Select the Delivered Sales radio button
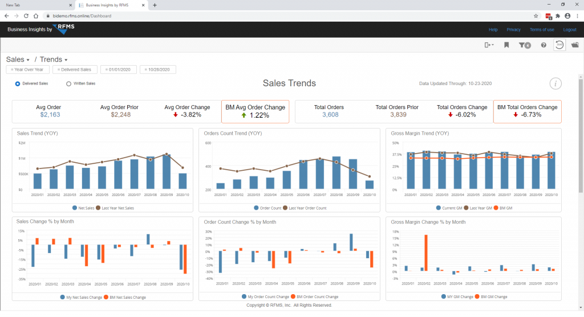Image resolution: width=584 pixels, height=317 pixels. tap(18, 83)
